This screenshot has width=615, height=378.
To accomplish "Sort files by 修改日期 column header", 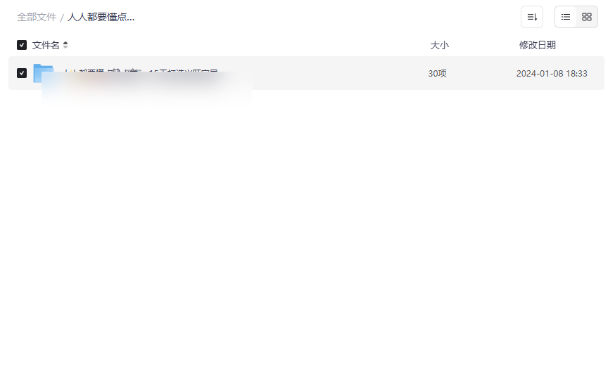I will click(x=538, y=45).
